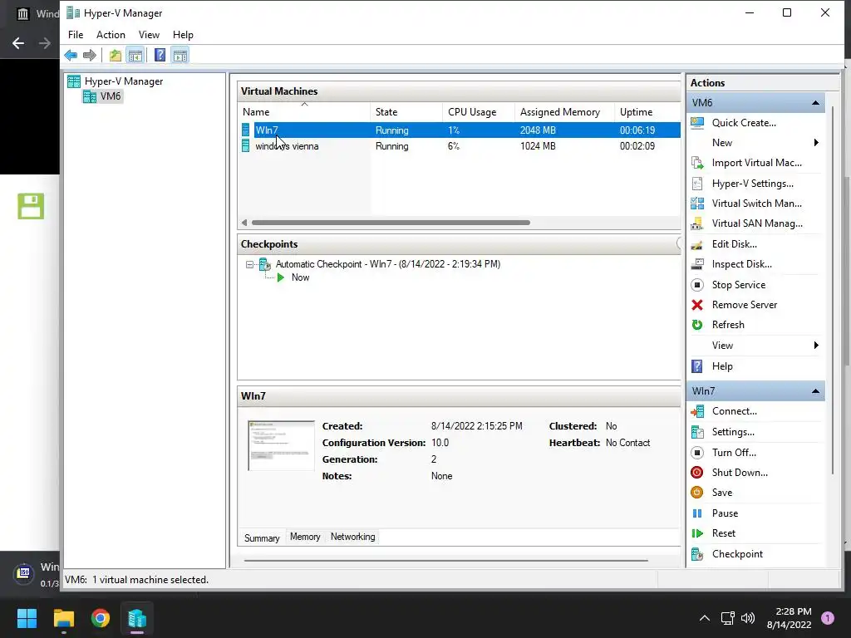This screenshot has height=638, width=851.
Task: Refresh the VM6 server view
Action: click(728, 325)
